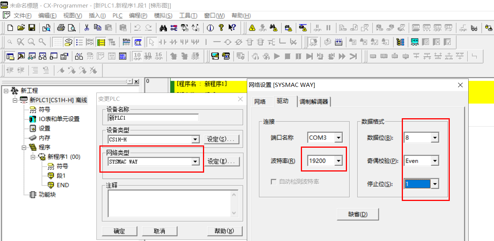Click the 设备名称 input field

pos(153,117)
